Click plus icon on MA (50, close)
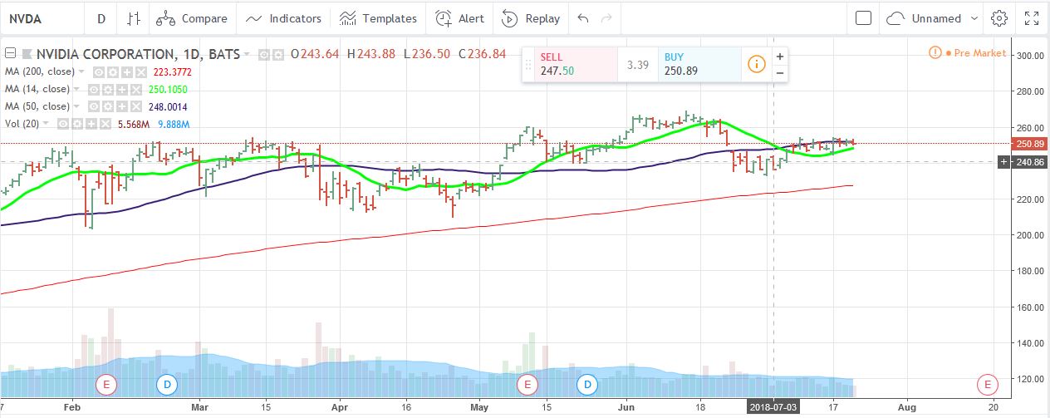This screenshot has height=418, width=1050. tap(122, 106)
